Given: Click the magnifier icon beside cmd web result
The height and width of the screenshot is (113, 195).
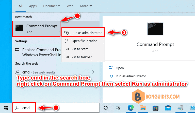Looking at the screenshot, I should pos(18,72).
